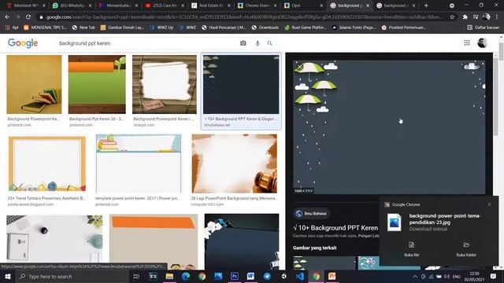Select the books on yellow background thumbnail
Viewport: 504px width, 283px height.
[x=34, y=84]
